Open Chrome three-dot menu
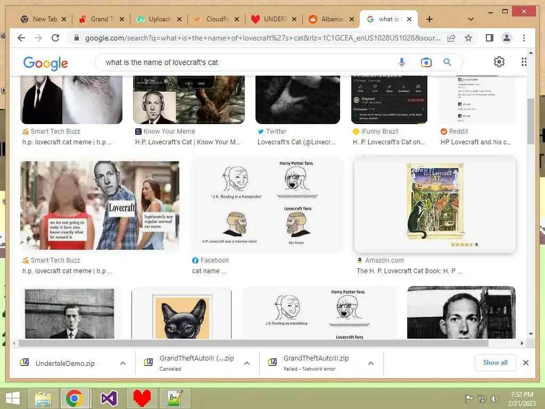This screenshot has height=409, width=545. (524, 38)
